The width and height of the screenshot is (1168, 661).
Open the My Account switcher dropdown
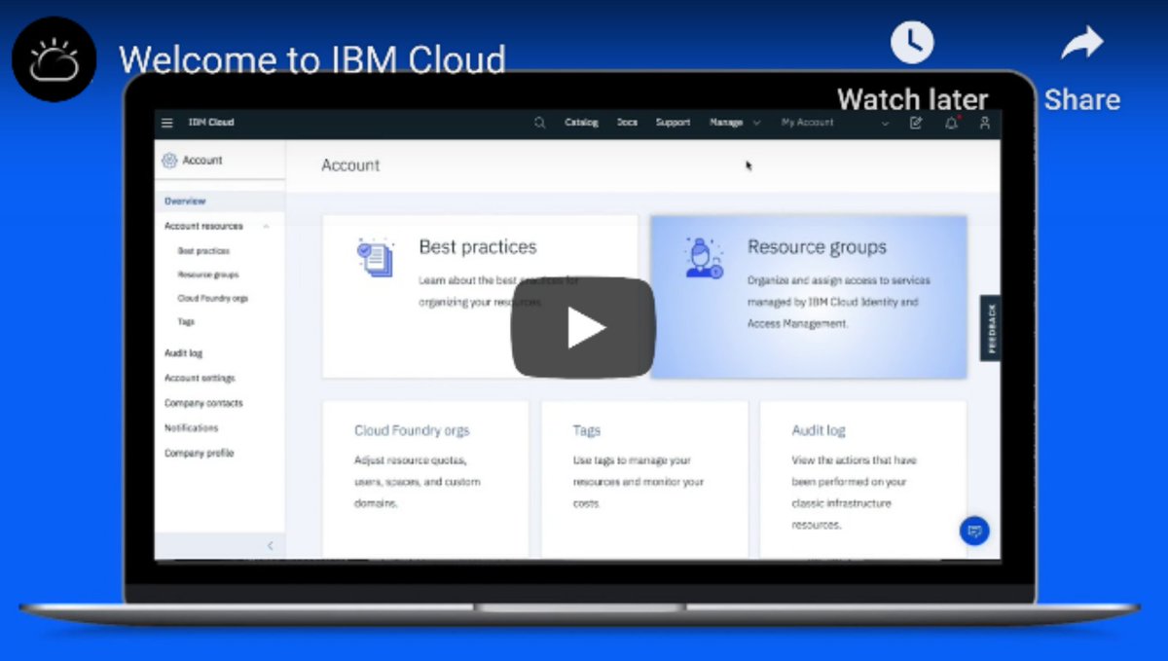835,123
